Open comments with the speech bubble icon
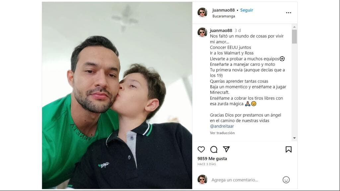Image resolution: width=340 pixels, height=191 pixels. pyautogui.click(x=214, y=149)
